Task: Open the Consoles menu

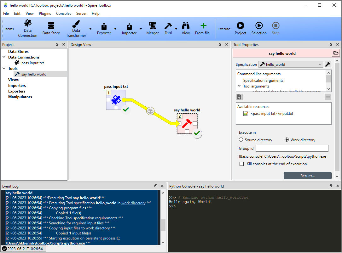Action: click(63, 14)
